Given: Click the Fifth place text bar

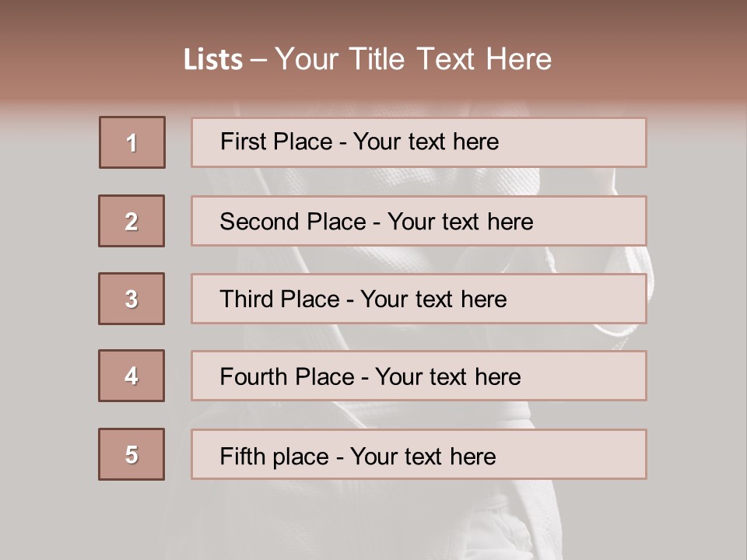Looking at the screenshot, I should [x=419, y=454].
